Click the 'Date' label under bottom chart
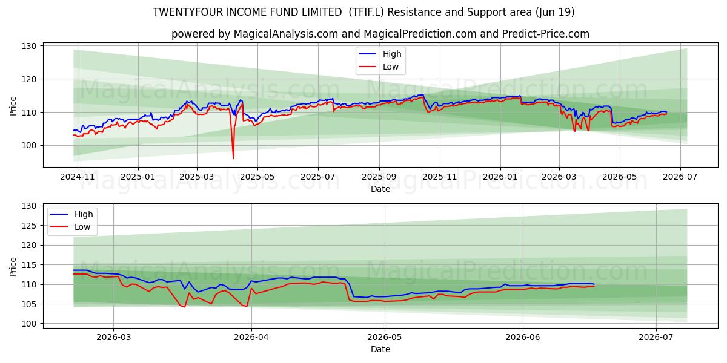Screen dimensions: 727x363 (380, 349)
